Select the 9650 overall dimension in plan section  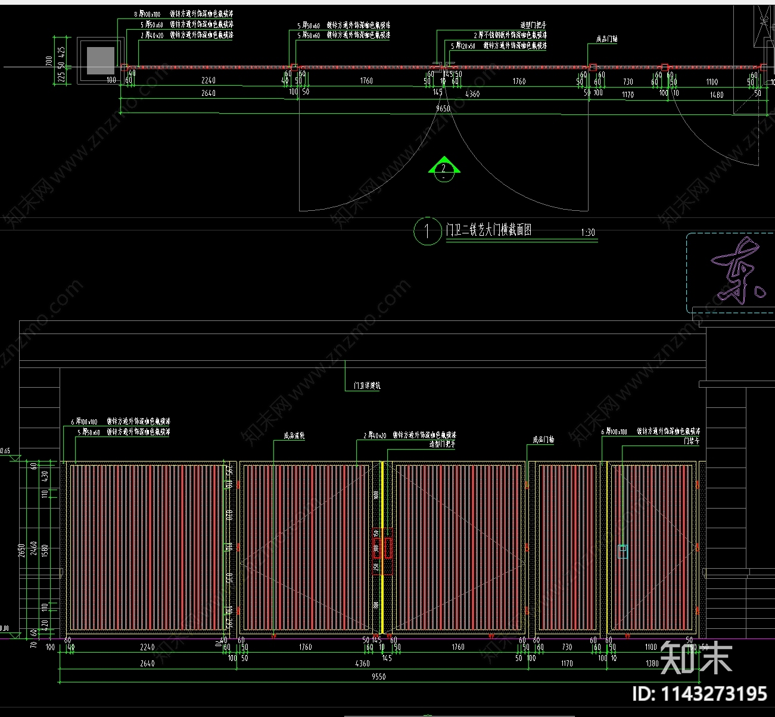point(443,108)
